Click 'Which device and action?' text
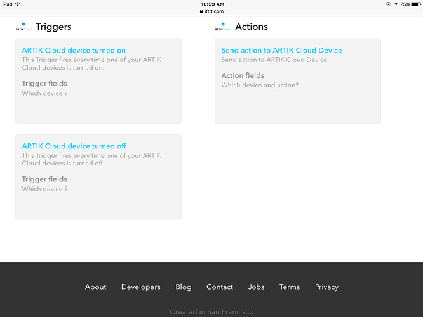423x317 pixels. (x=260, y=86)
